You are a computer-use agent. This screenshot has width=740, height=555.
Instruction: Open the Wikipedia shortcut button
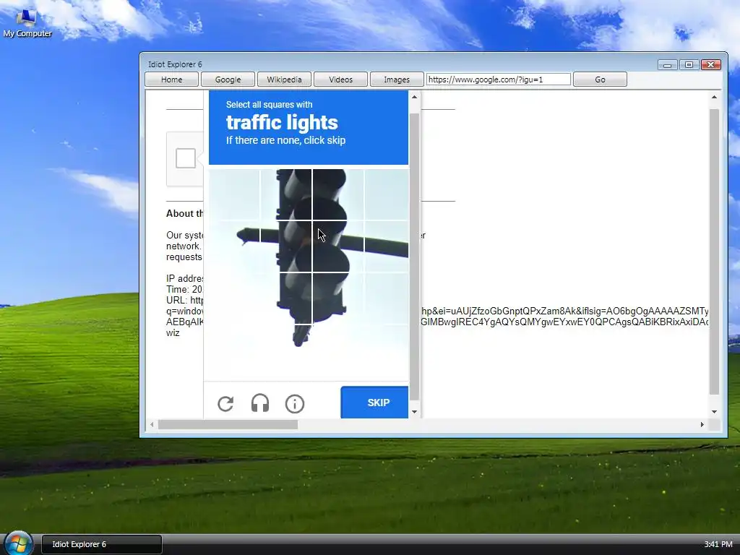284,79
